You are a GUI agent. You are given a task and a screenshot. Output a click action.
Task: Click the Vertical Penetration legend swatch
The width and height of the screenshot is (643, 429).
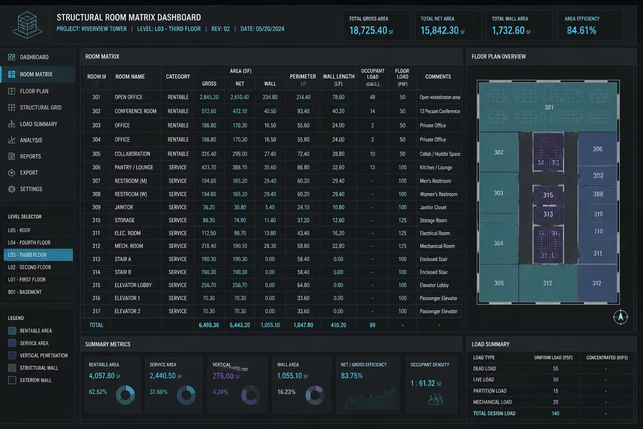tap(12, 355)
